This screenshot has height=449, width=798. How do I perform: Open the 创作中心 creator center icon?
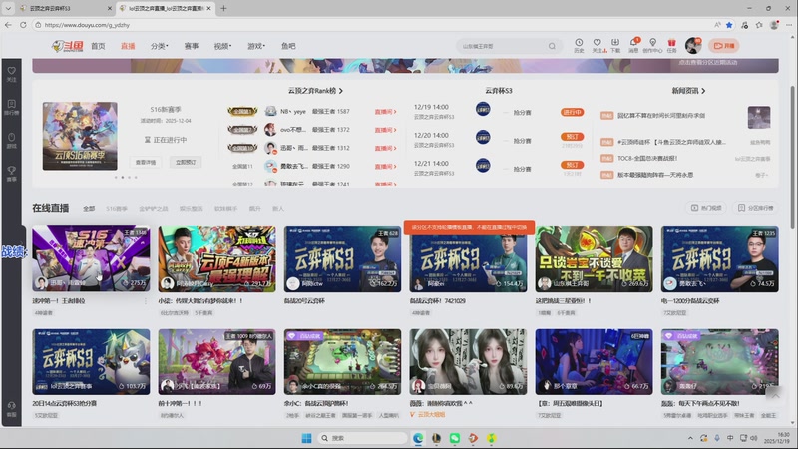(652, 45)
